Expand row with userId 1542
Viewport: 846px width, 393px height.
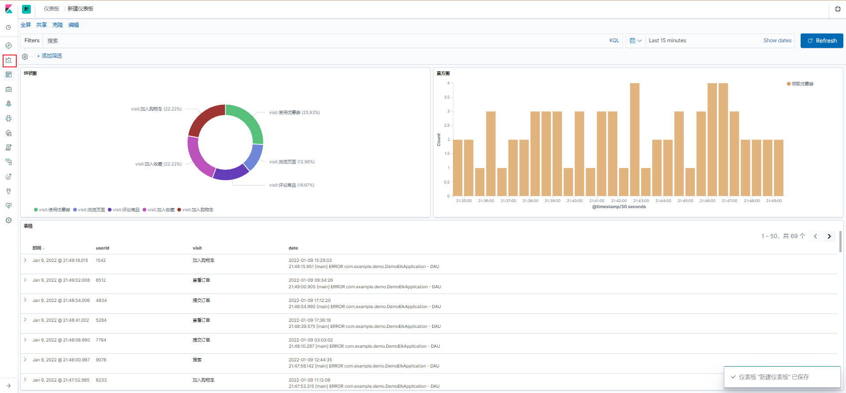[x=25, y=260]
